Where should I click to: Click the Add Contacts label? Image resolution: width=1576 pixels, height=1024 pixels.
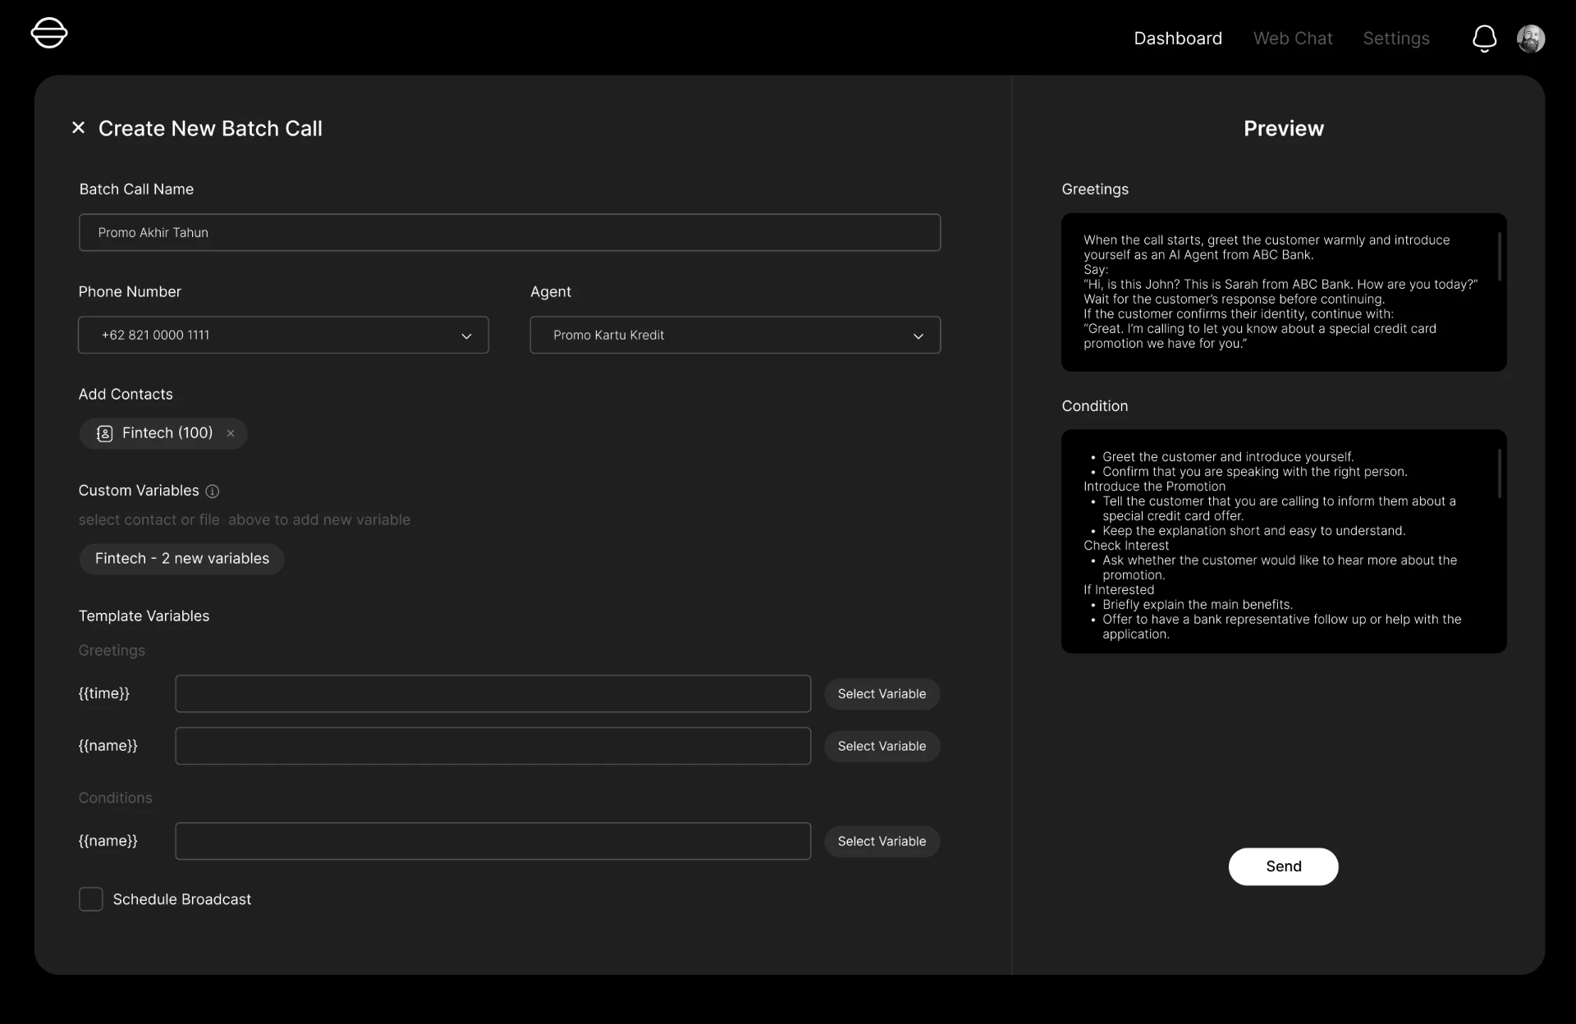(x=126, y=395)
